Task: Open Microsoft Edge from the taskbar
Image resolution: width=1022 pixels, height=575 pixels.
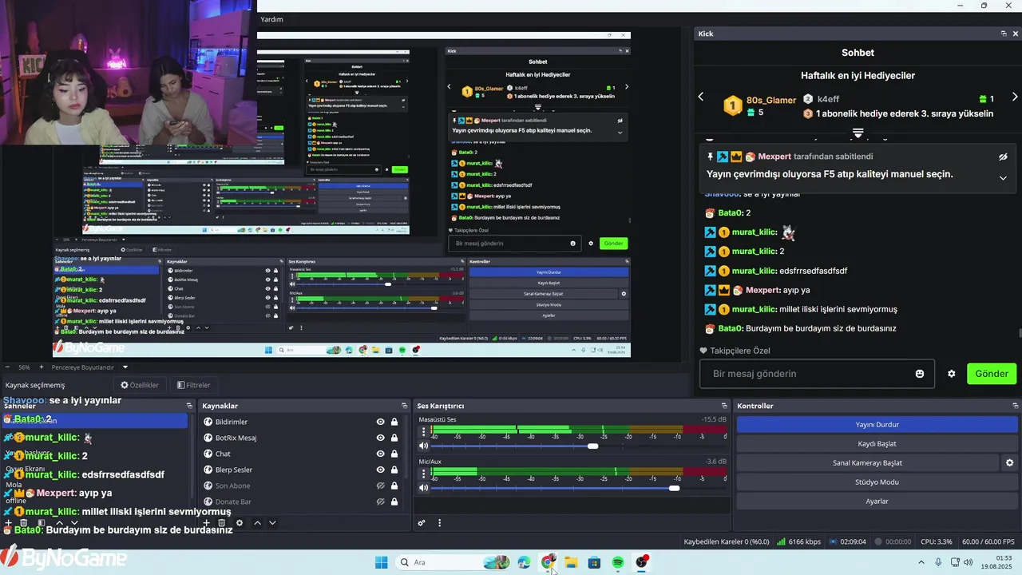Action: [524, 562]
